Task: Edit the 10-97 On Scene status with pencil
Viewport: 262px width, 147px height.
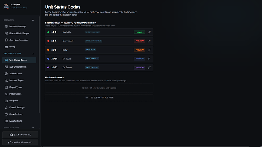Action: pos(149,68)
